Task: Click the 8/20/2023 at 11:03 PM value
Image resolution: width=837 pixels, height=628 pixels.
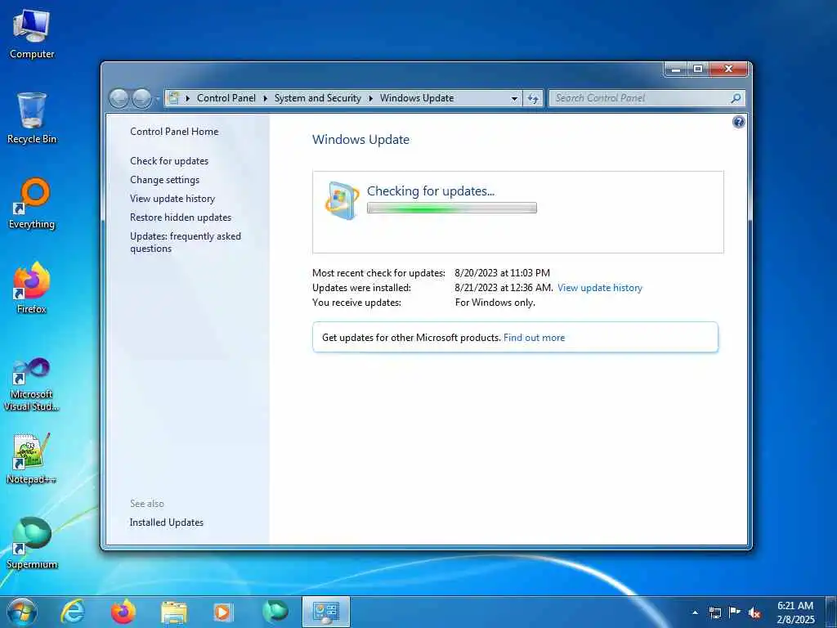Action: point(502,273)
